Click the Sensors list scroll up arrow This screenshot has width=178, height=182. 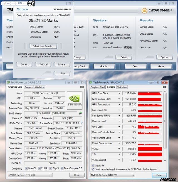[165, 91]
